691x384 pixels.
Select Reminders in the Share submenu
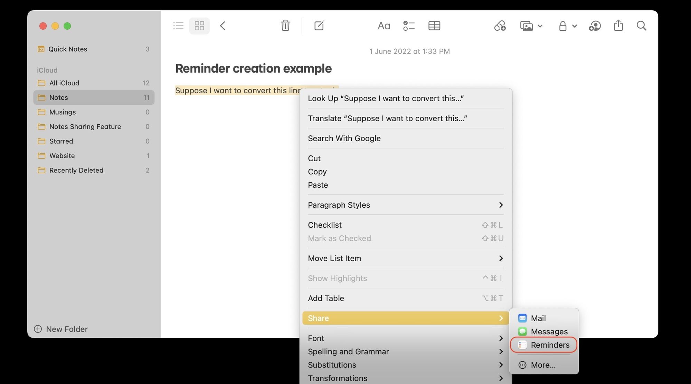[550, 345]
